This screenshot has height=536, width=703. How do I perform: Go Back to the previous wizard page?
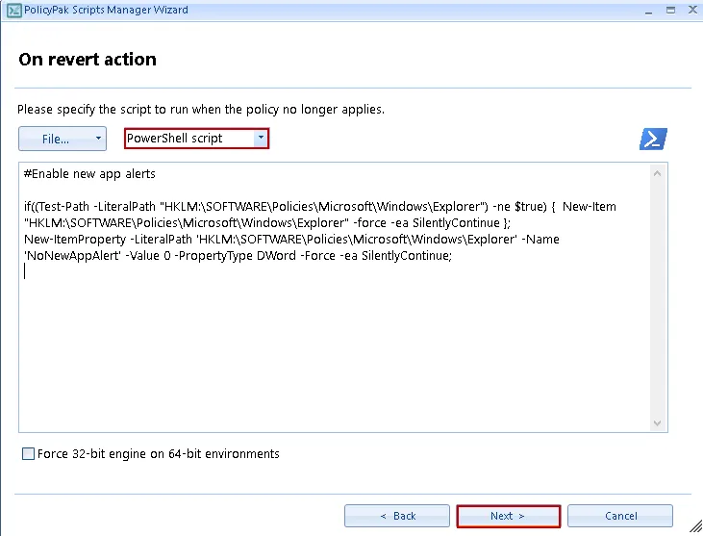[x=397, y=516]
